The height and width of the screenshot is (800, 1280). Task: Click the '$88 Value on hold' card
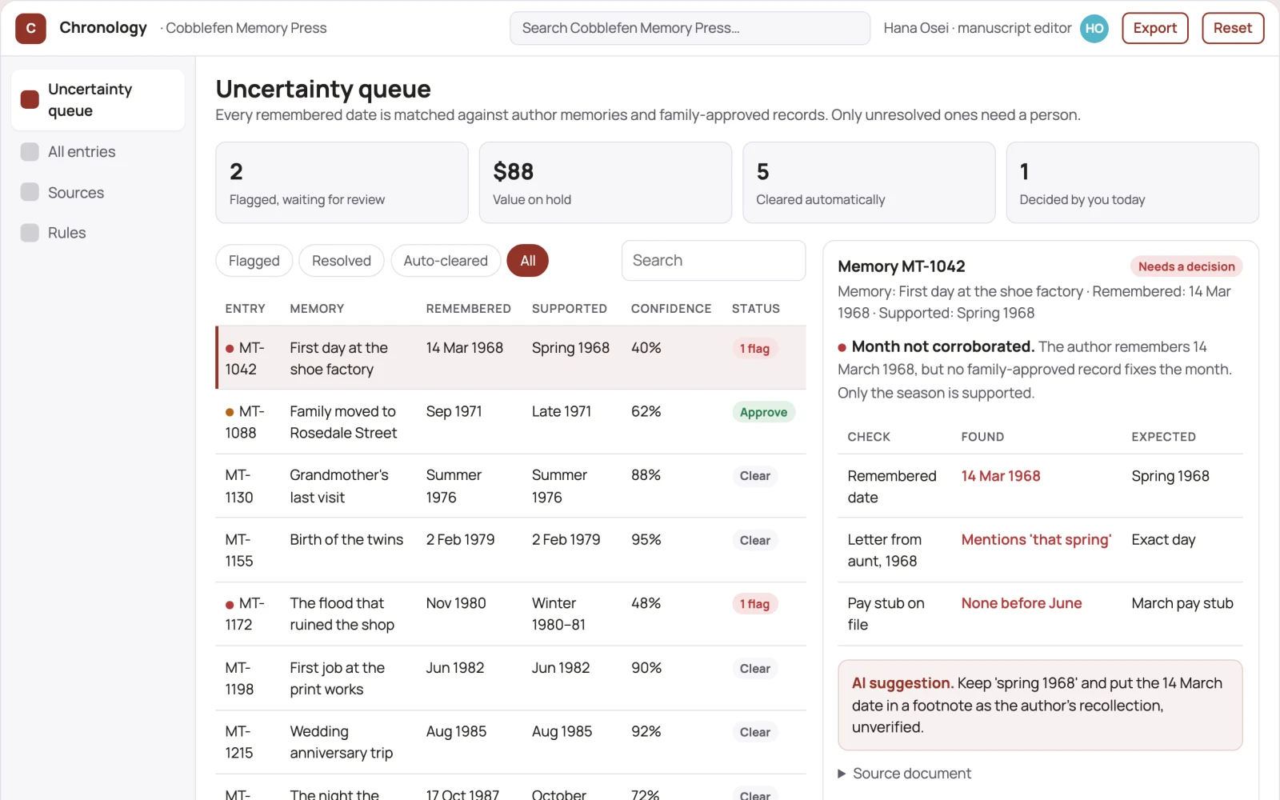click(605, 182)
